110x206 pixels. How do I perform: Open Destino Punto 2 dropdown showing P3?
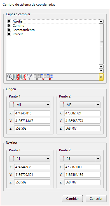click(80, 159)
